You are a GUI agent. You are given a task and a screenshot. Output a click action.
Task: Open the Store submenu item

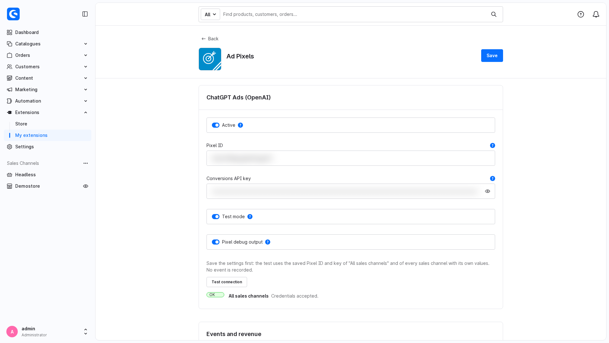[x=21, y=124]
